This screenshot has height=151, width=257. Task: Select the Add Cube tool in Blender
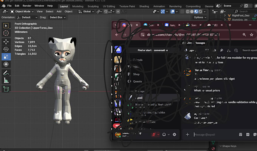(6, 89)
